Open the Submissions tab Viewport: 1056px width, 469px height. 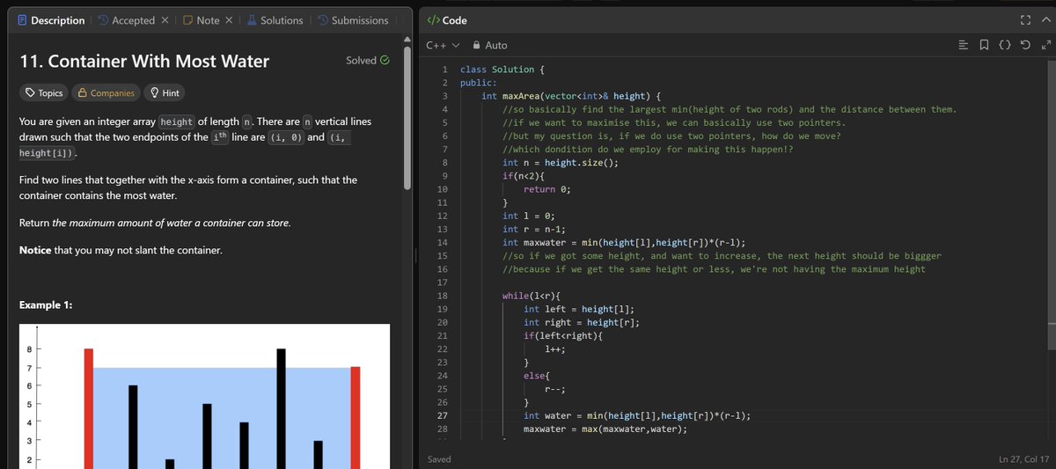352,20
